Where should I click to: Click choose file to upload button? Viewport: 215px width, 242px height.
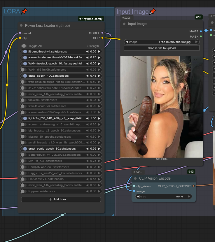[162, 48]
